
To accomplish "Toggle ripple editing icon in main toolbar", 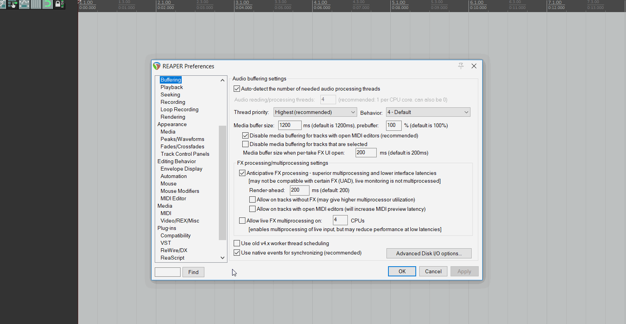I will pyautogui.click(x=13, y=4).
